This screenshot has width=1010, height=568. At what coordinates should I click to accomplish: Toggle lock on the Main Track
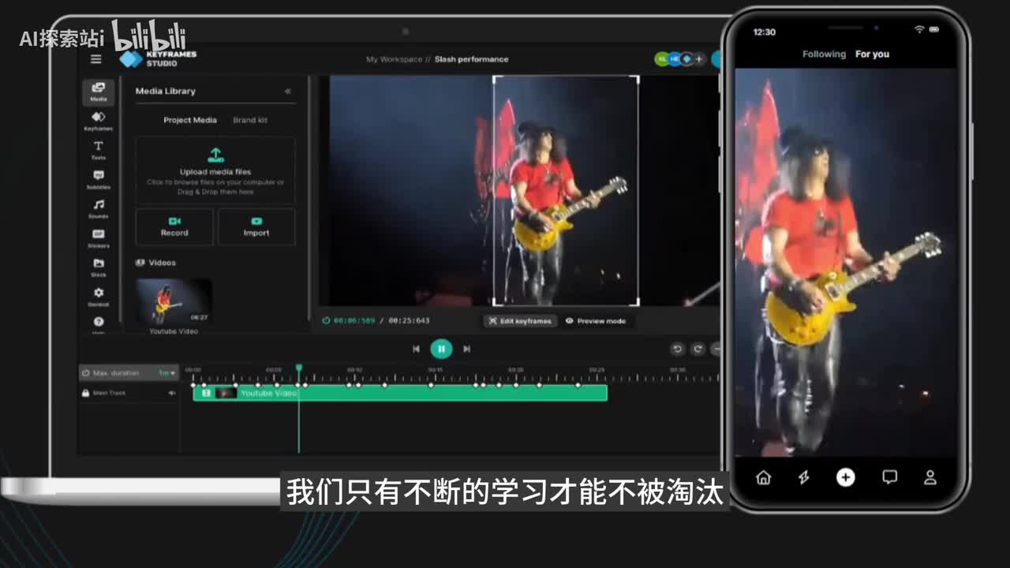pos(85,393)
